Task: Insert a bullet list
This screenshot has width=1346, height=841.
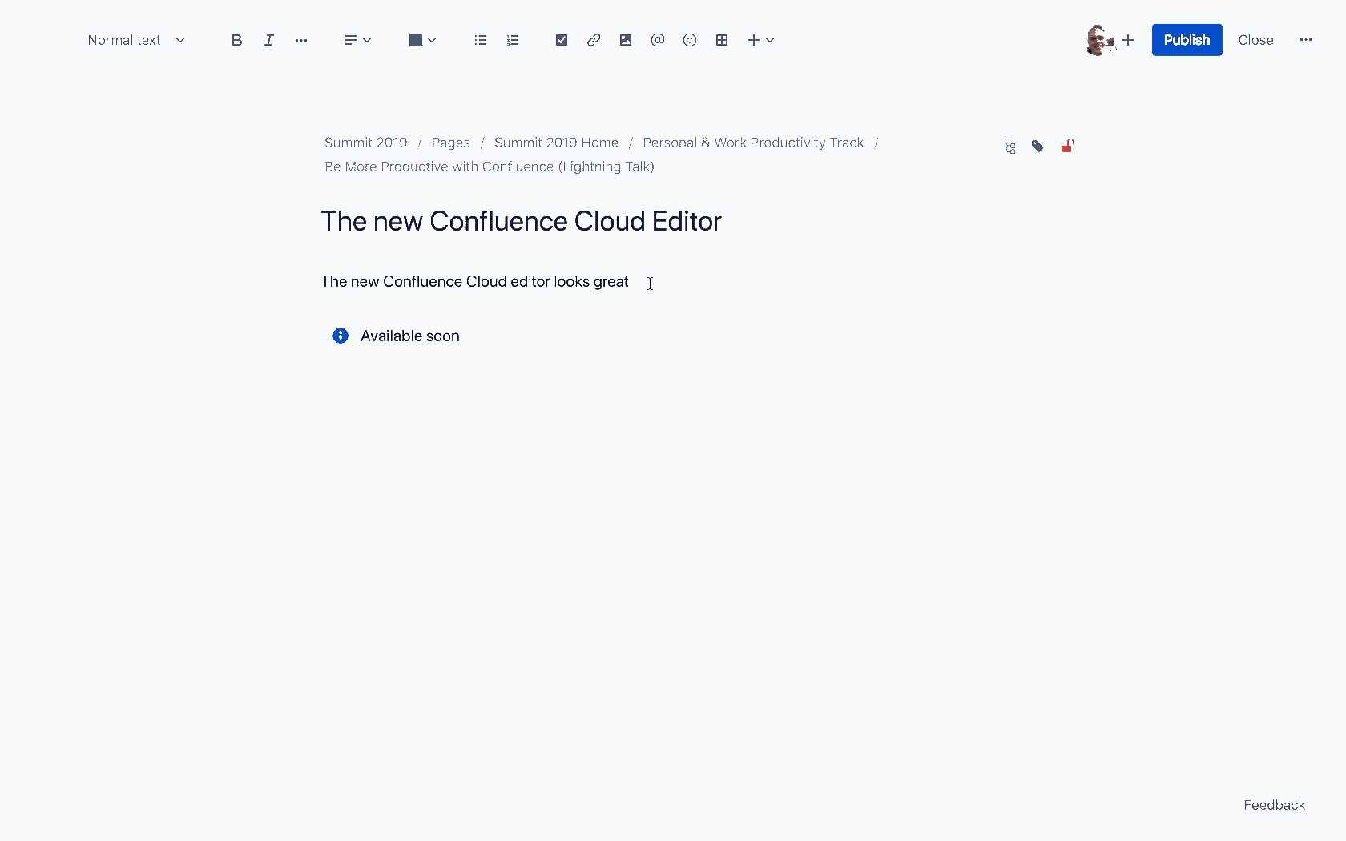Action: pyautogui.click(x=481, y=40)
